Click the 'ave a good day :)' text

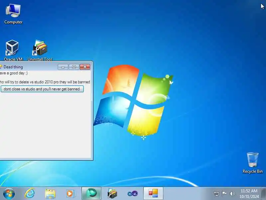[14, 73]
